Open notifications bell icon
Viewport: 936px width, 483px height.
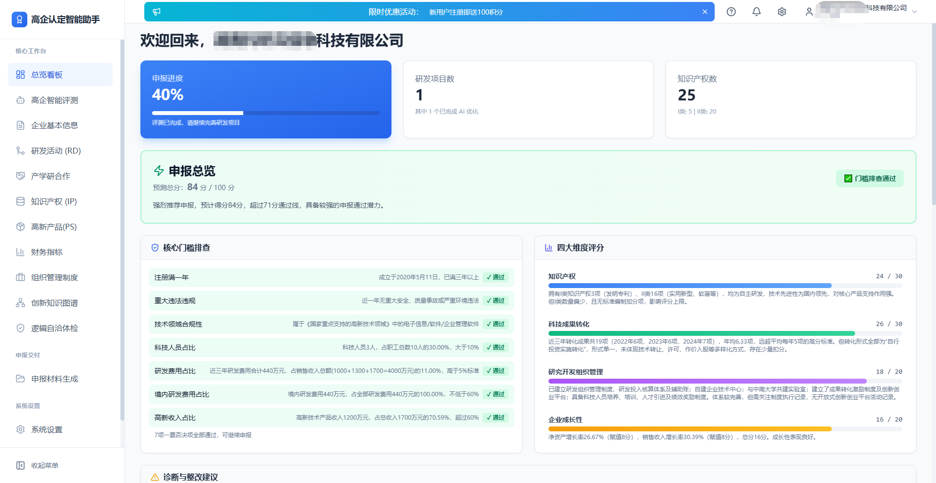[757, 12]
